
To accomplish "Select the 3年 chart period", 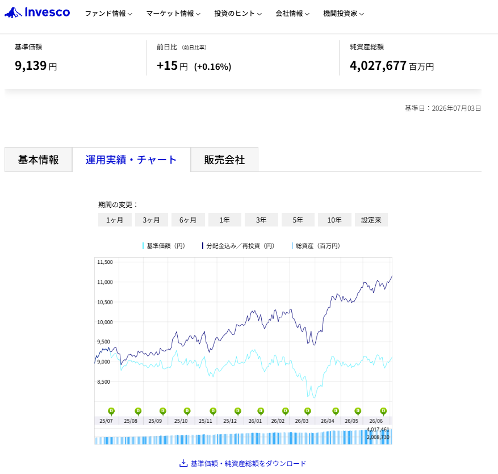I will pos(261,220).
